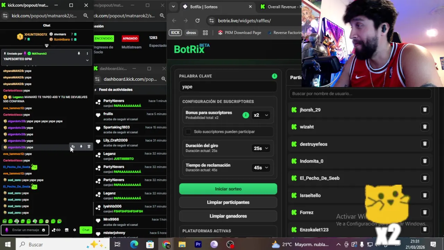Open Duración del giro 25s dropdown
Image resolution: width=444 pixels, height=250 pixels.
(x=261, y=148)
